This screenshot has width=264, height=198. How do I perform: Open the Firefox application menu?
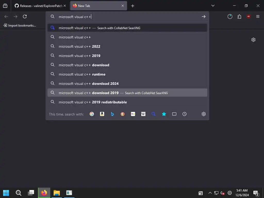point(258,16)
